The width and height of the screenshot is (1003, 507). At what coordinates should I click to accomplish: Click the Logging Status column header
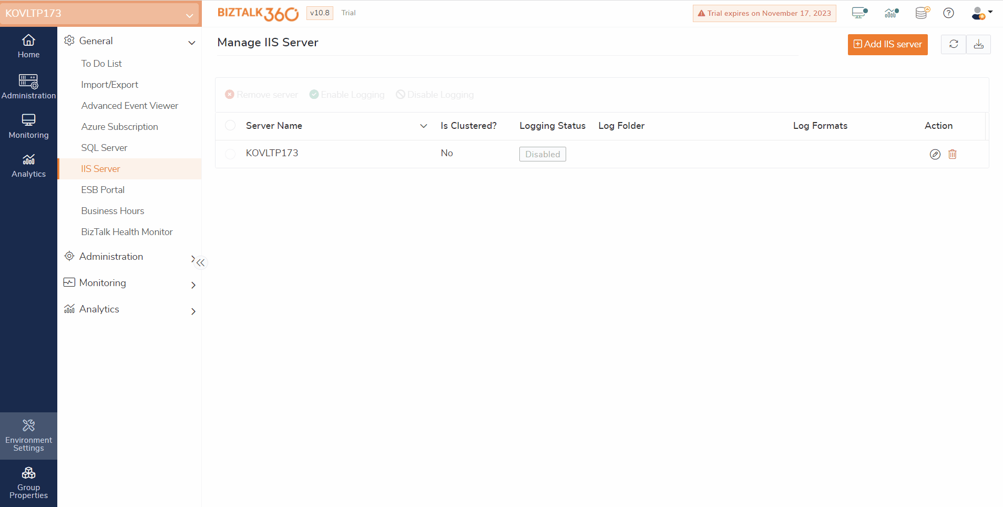(552, 126)
